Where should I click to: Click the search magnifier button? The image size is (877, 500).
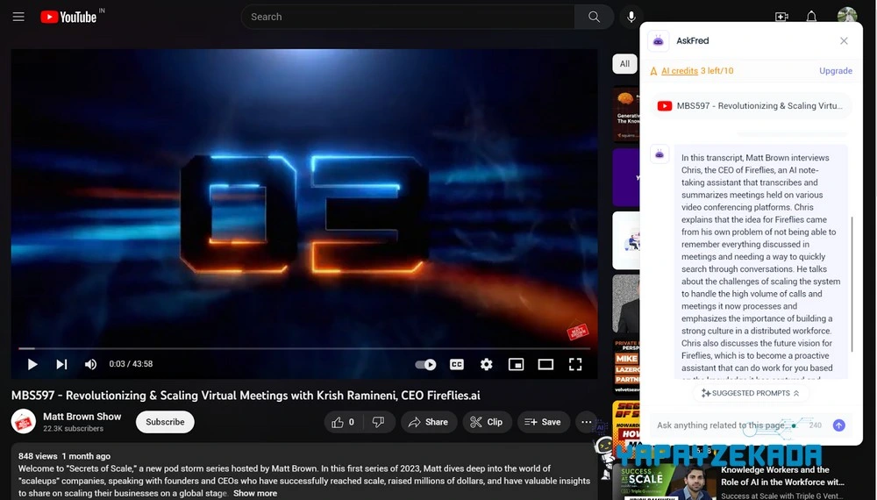pyautogui.click(x=594, y=17)
